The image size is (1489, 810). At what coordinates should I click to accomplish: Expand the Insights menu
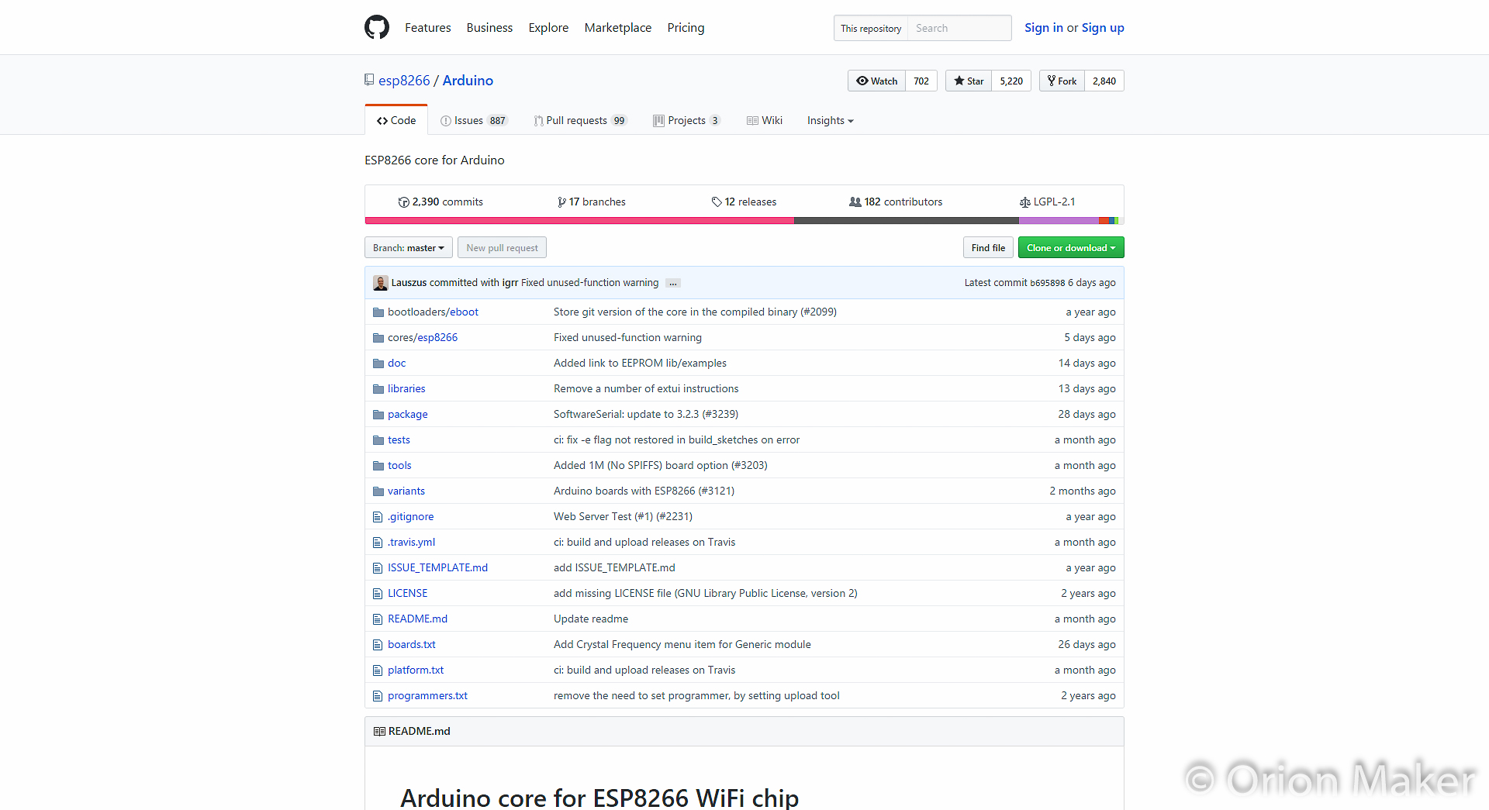coord(830,121)
